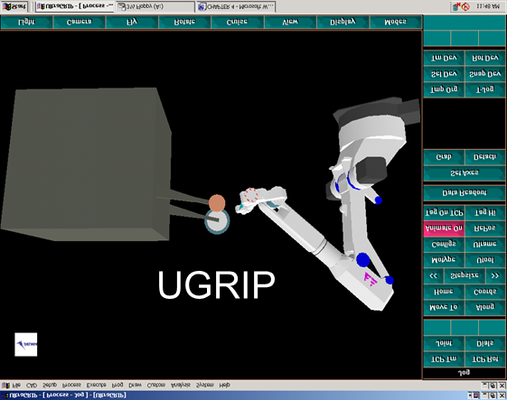507x400 pixels.
Task: Open the Data Readout panel
Action: tap(465, 193)
